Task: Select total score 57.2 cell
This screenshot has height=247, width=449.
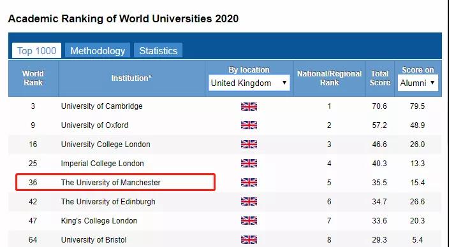Action: (x=379, y=125)
